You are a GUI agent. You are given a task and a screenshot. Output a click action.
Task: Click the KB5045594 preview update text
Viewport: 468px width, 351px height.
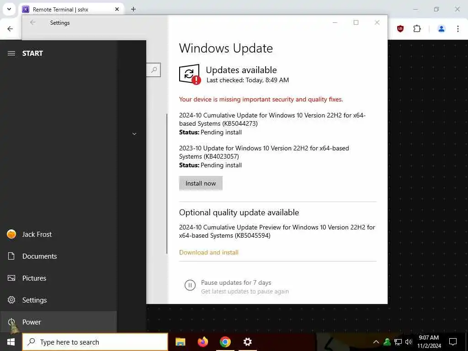coord(277,231)
